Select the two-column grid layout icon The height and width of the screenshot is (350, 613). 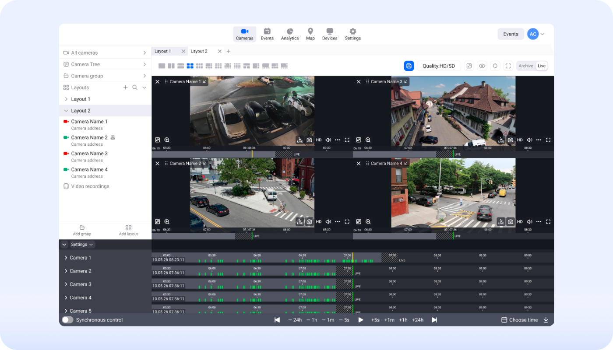(x=171, y=66)
